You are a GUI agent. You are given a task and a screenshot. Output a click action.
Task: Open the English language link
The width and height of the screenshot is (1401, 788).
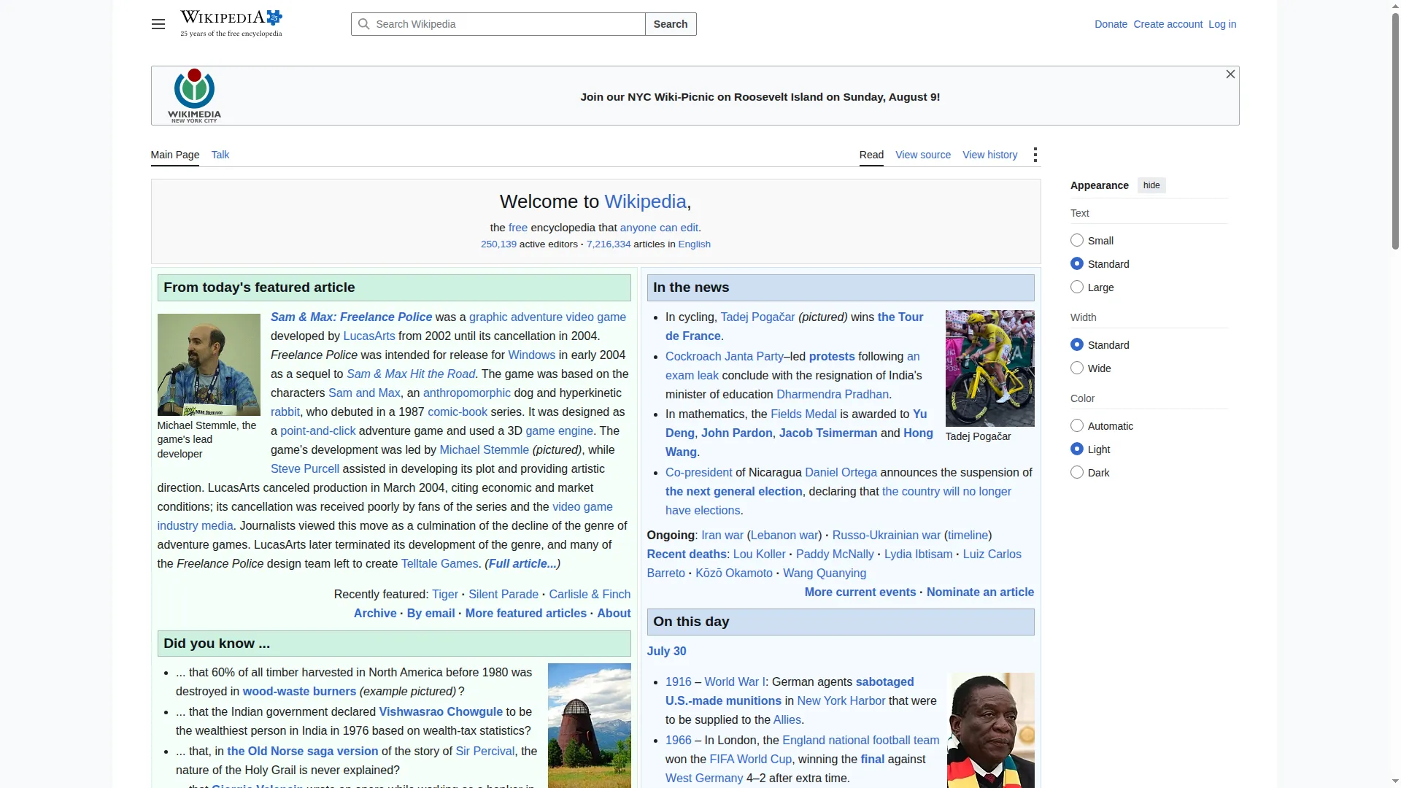click(694, 244)
